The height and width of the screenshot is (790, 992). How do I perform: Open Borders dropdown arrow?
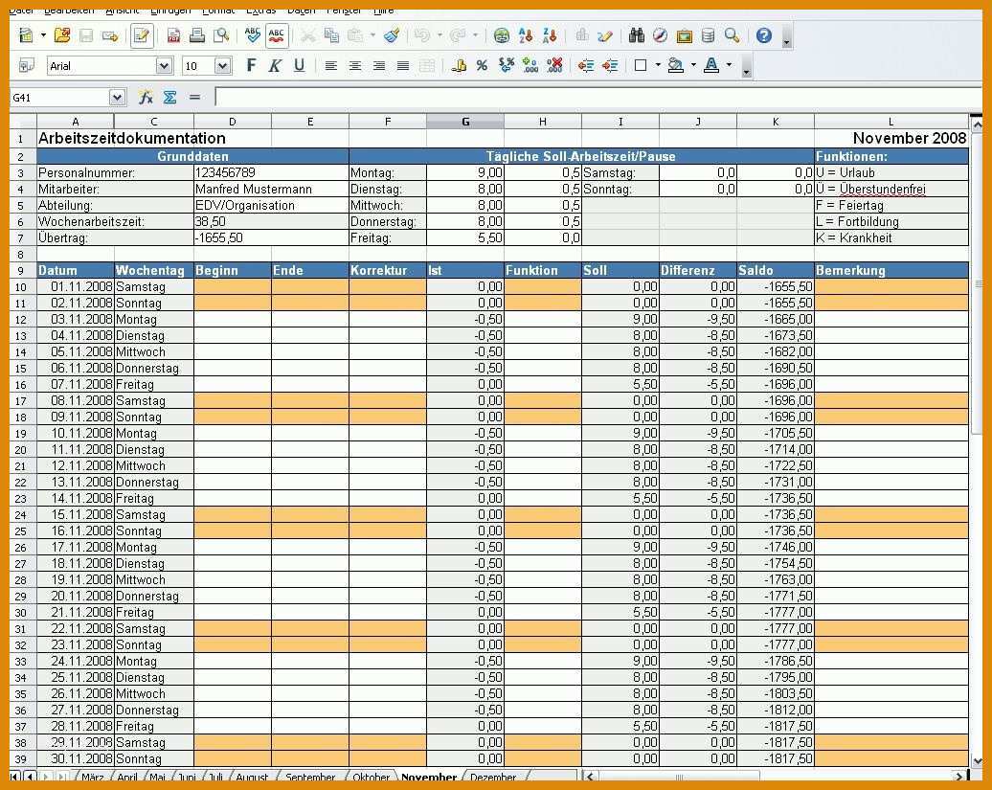(658, 65)
